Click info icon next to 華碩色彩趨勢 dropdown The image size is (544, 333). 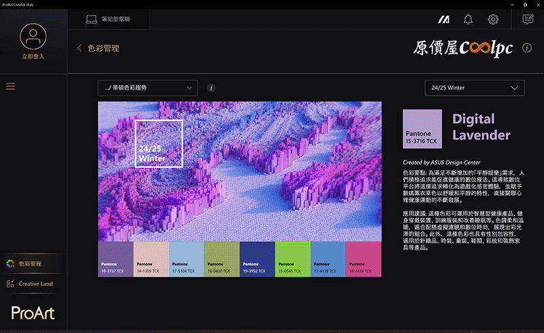click(x=211, y=88)
